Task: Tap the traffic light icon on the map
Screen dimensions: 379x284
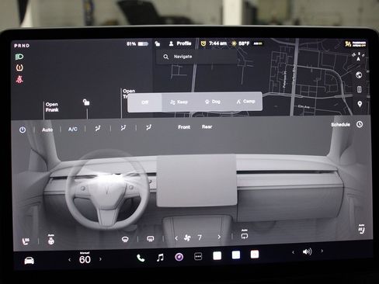Action: (x=359, y=89)
